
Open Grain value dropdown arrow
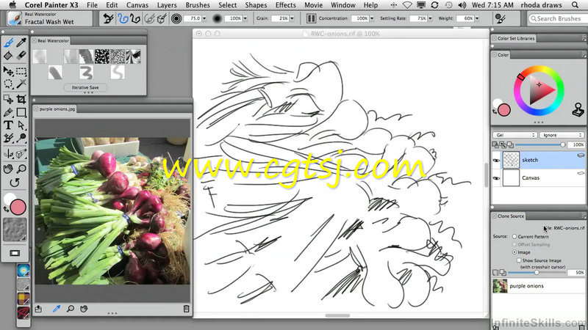[292, 18]
